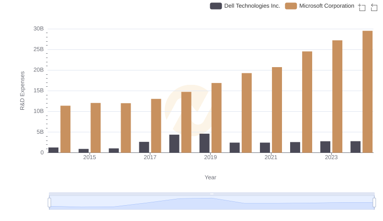Screen dimensions: 383x221
Task: Click the Microsoft bar right of 2019
Action: click(x=216, y=118)
